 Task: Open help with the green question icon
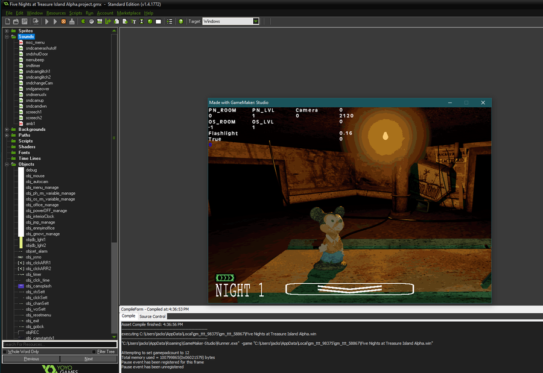click(181, 22)
